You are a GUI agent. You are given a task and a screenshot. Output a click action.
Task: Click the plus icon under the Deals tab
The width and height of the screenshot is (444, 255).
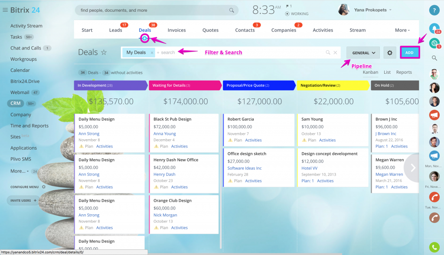145,38
